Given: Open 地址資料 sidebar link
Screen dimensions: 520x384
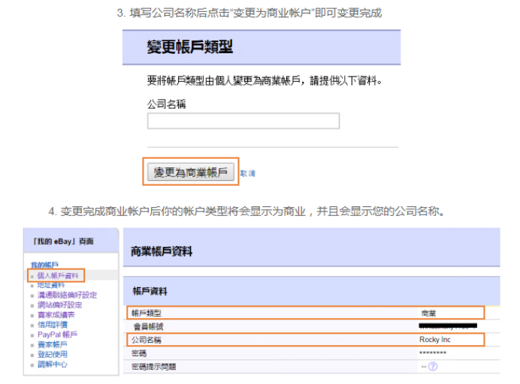Looking at the screenshot, I should point(51,285).
